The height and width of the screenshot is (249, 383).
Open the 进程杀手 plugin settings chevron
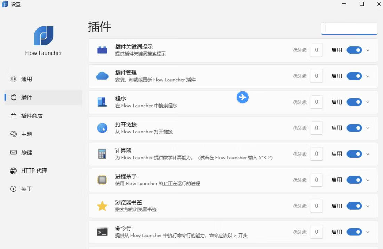[368, 180]
